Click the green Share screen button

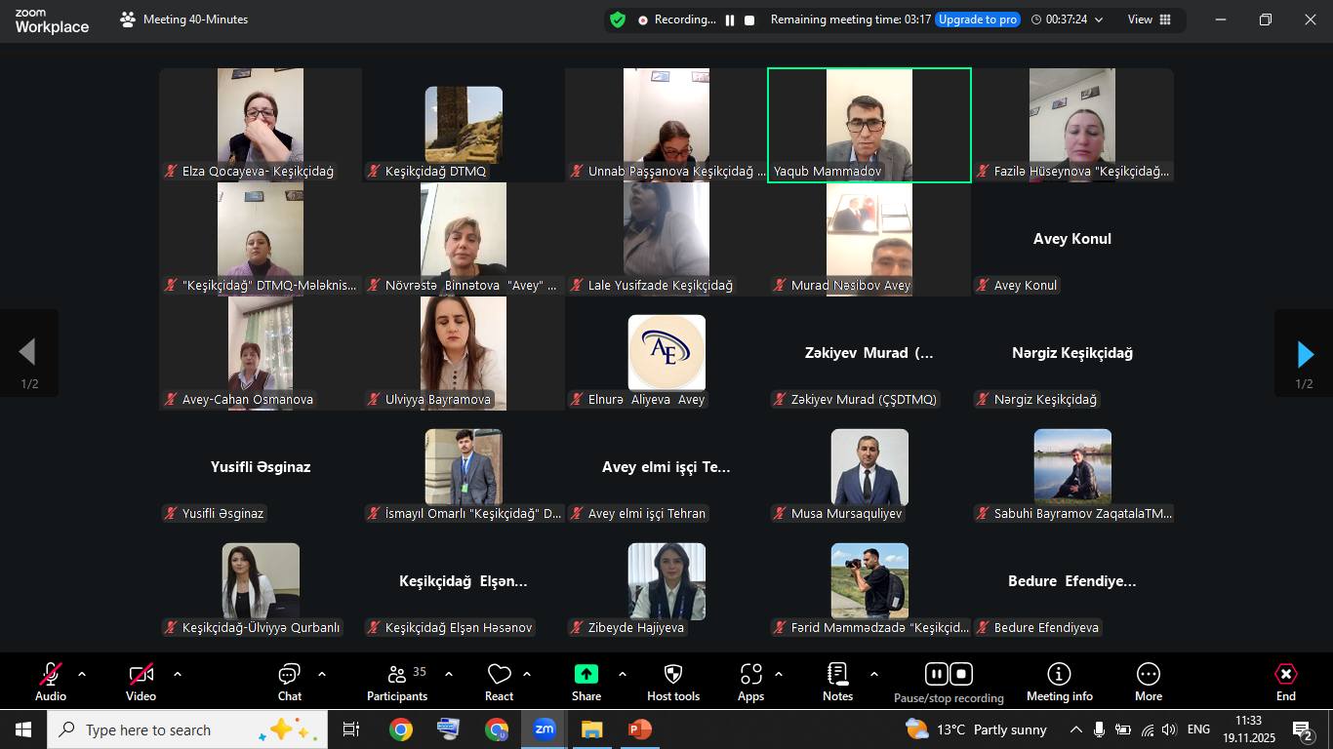pyautogui.click(x=586, y=675)
